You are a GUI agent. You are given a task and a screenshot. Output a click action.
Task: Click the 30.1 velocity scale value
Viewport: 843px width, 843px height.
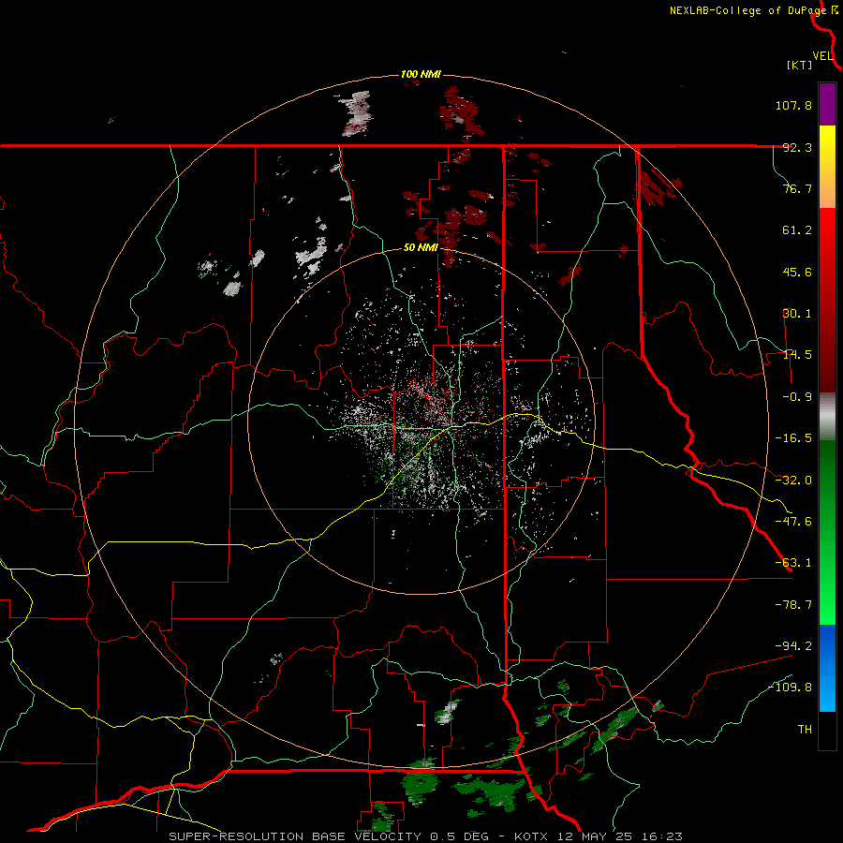tap(797, 314)
